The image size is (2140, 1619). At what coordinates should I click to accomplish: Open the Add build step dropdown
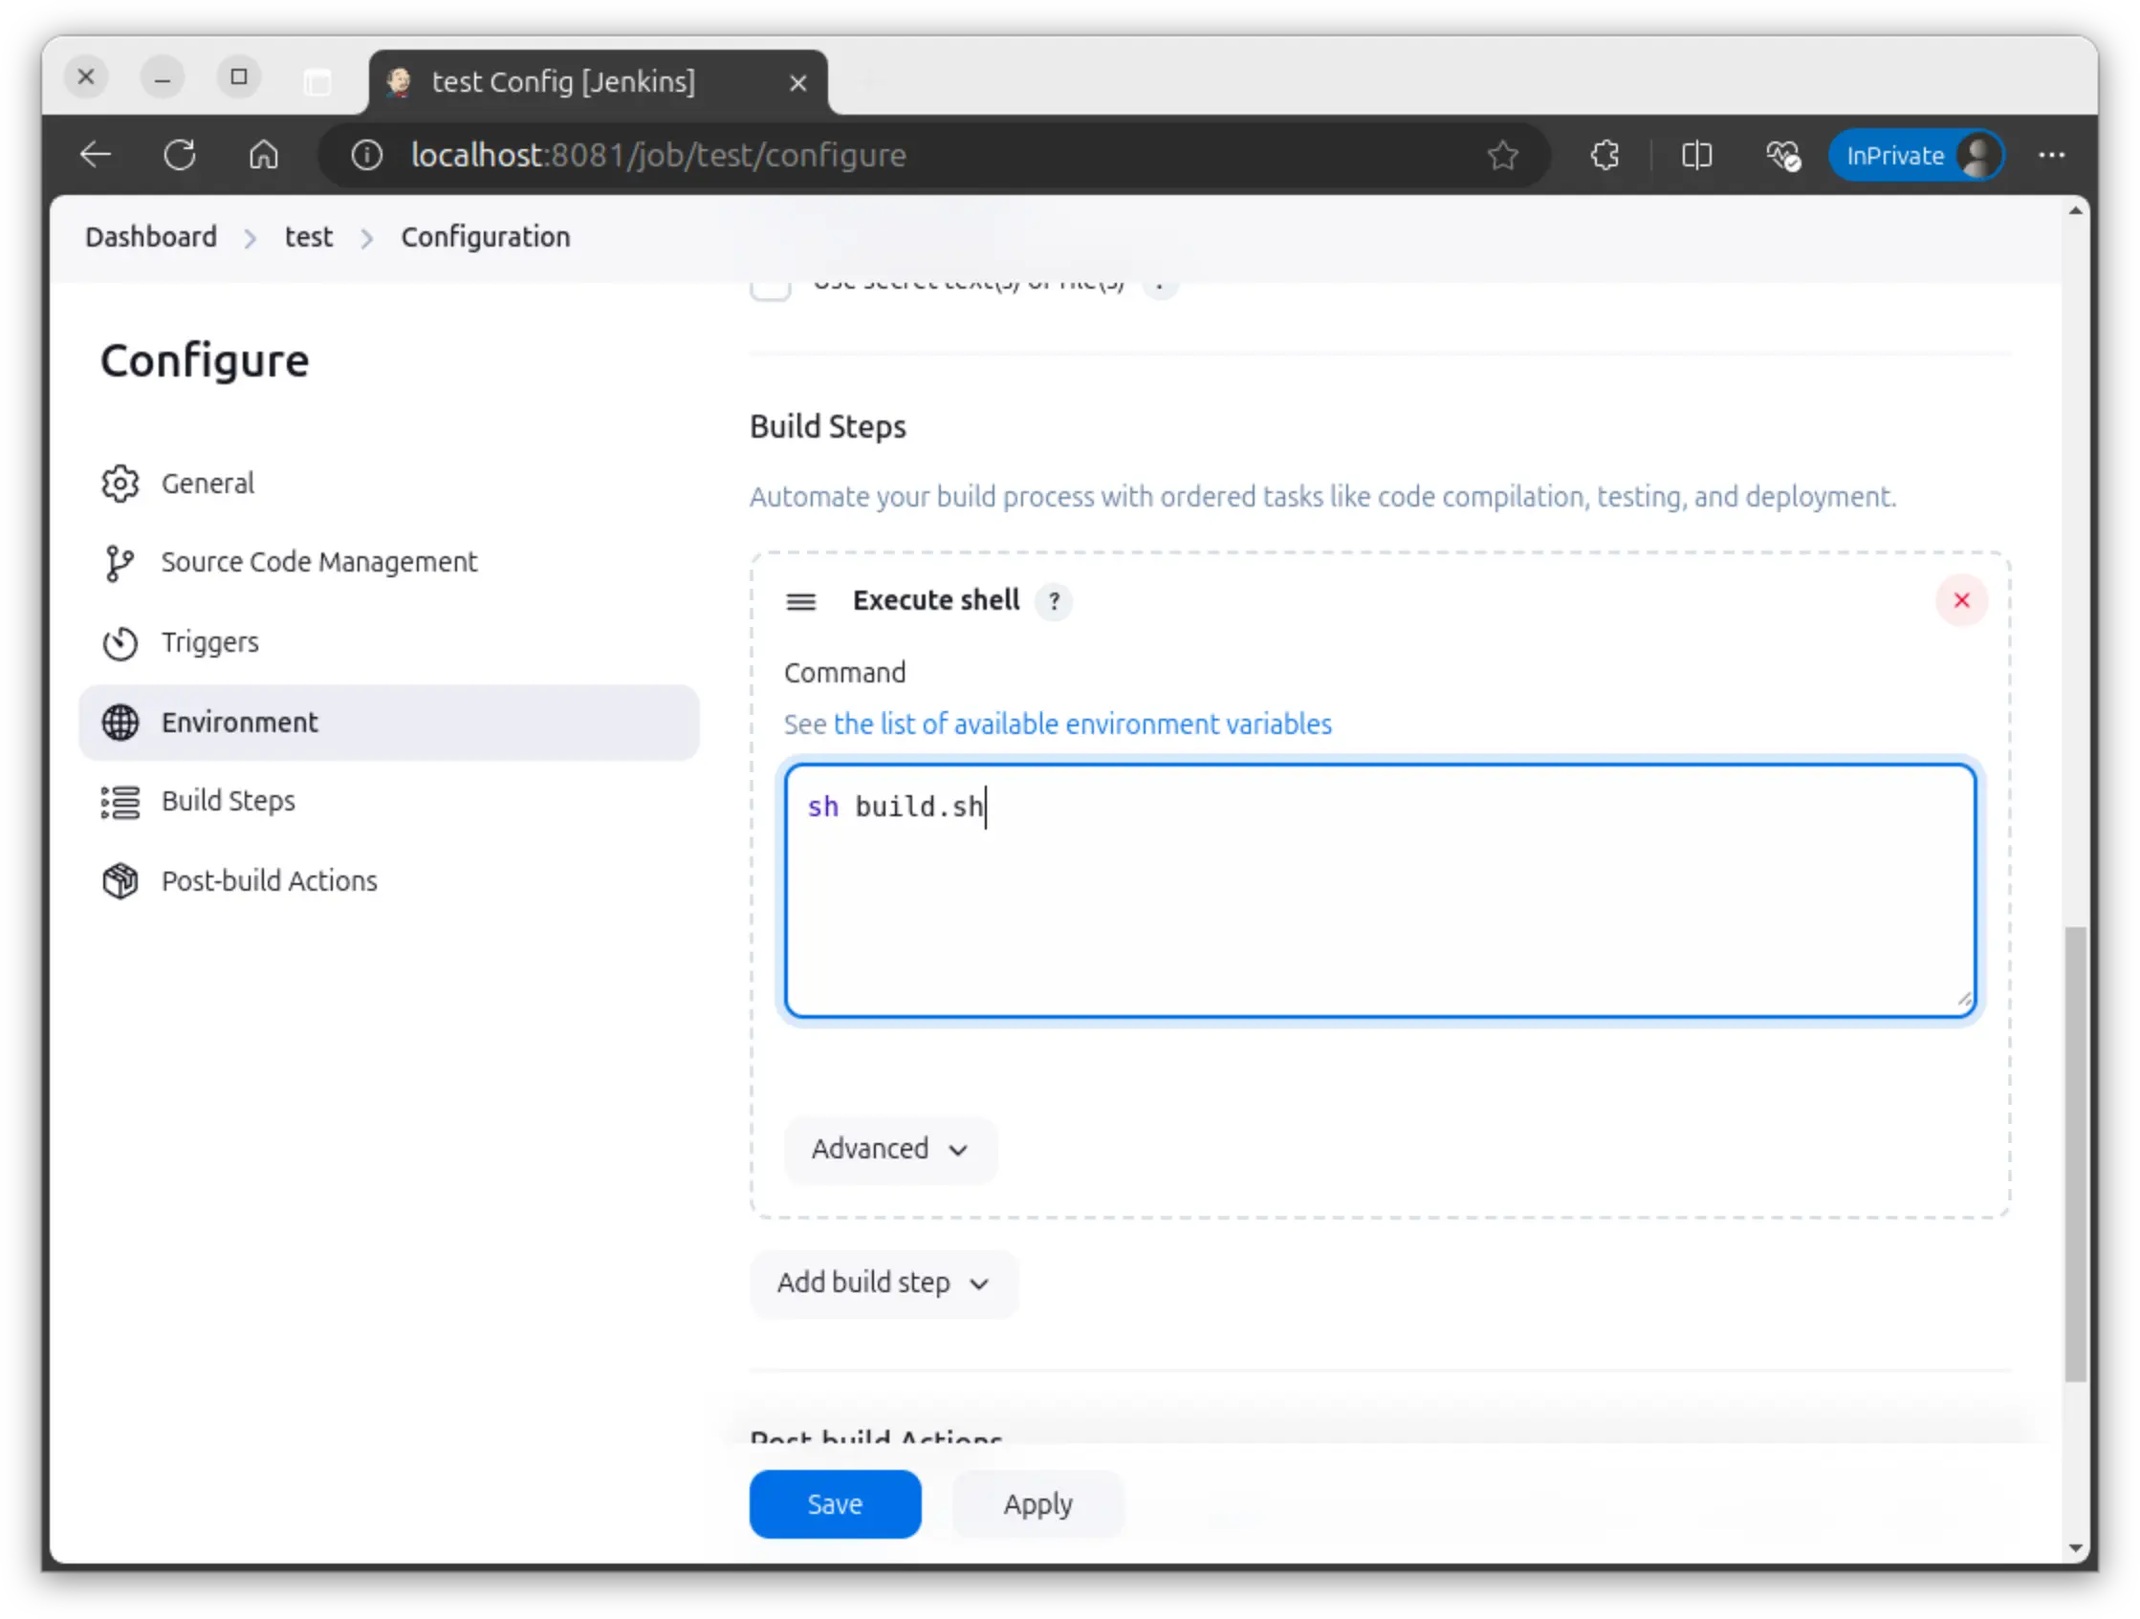coord(883,1284)
